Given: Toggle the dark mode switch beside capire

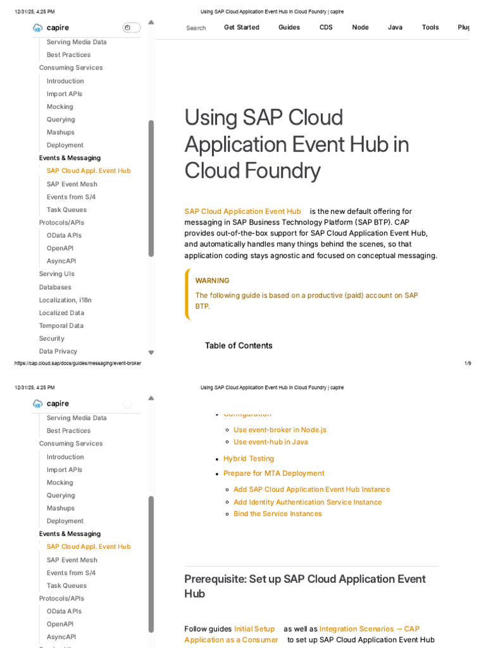Looking at the screenshot, I should (x=132, y=28).
